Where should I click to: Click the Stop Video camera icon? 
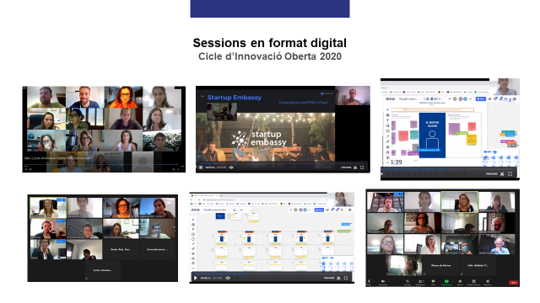383,281
